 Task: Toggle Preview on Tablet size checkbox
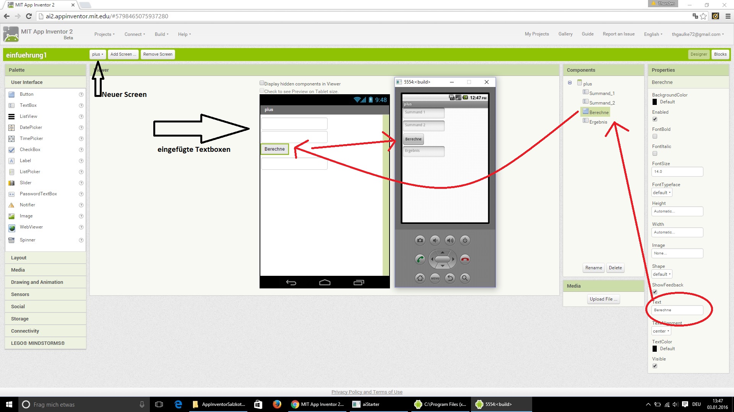pyautogui.click(x=262, y=91)
